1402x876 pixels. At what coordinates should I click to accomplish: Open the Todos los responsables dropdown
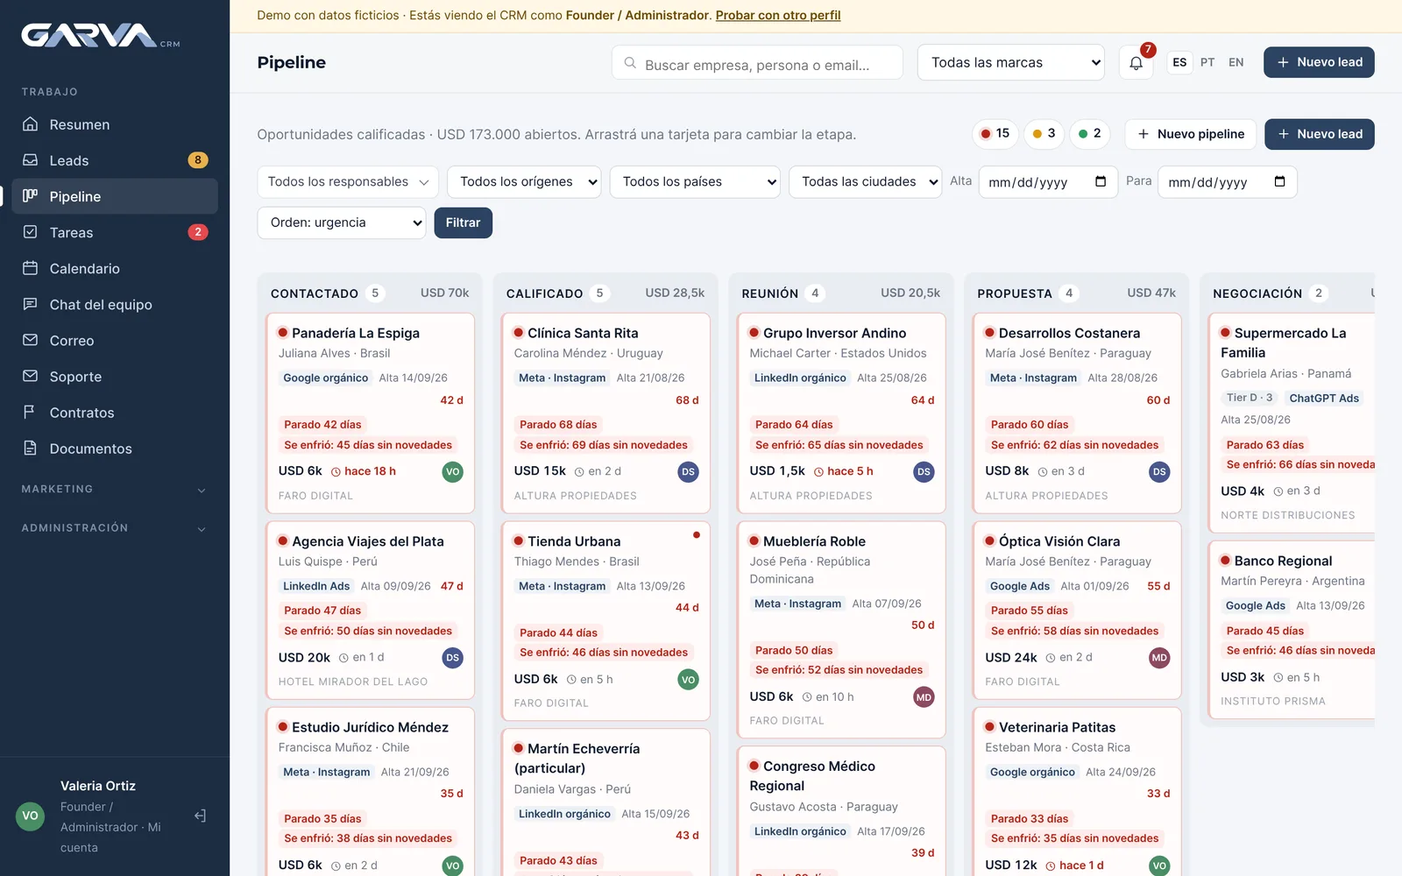tap(348, 181)
